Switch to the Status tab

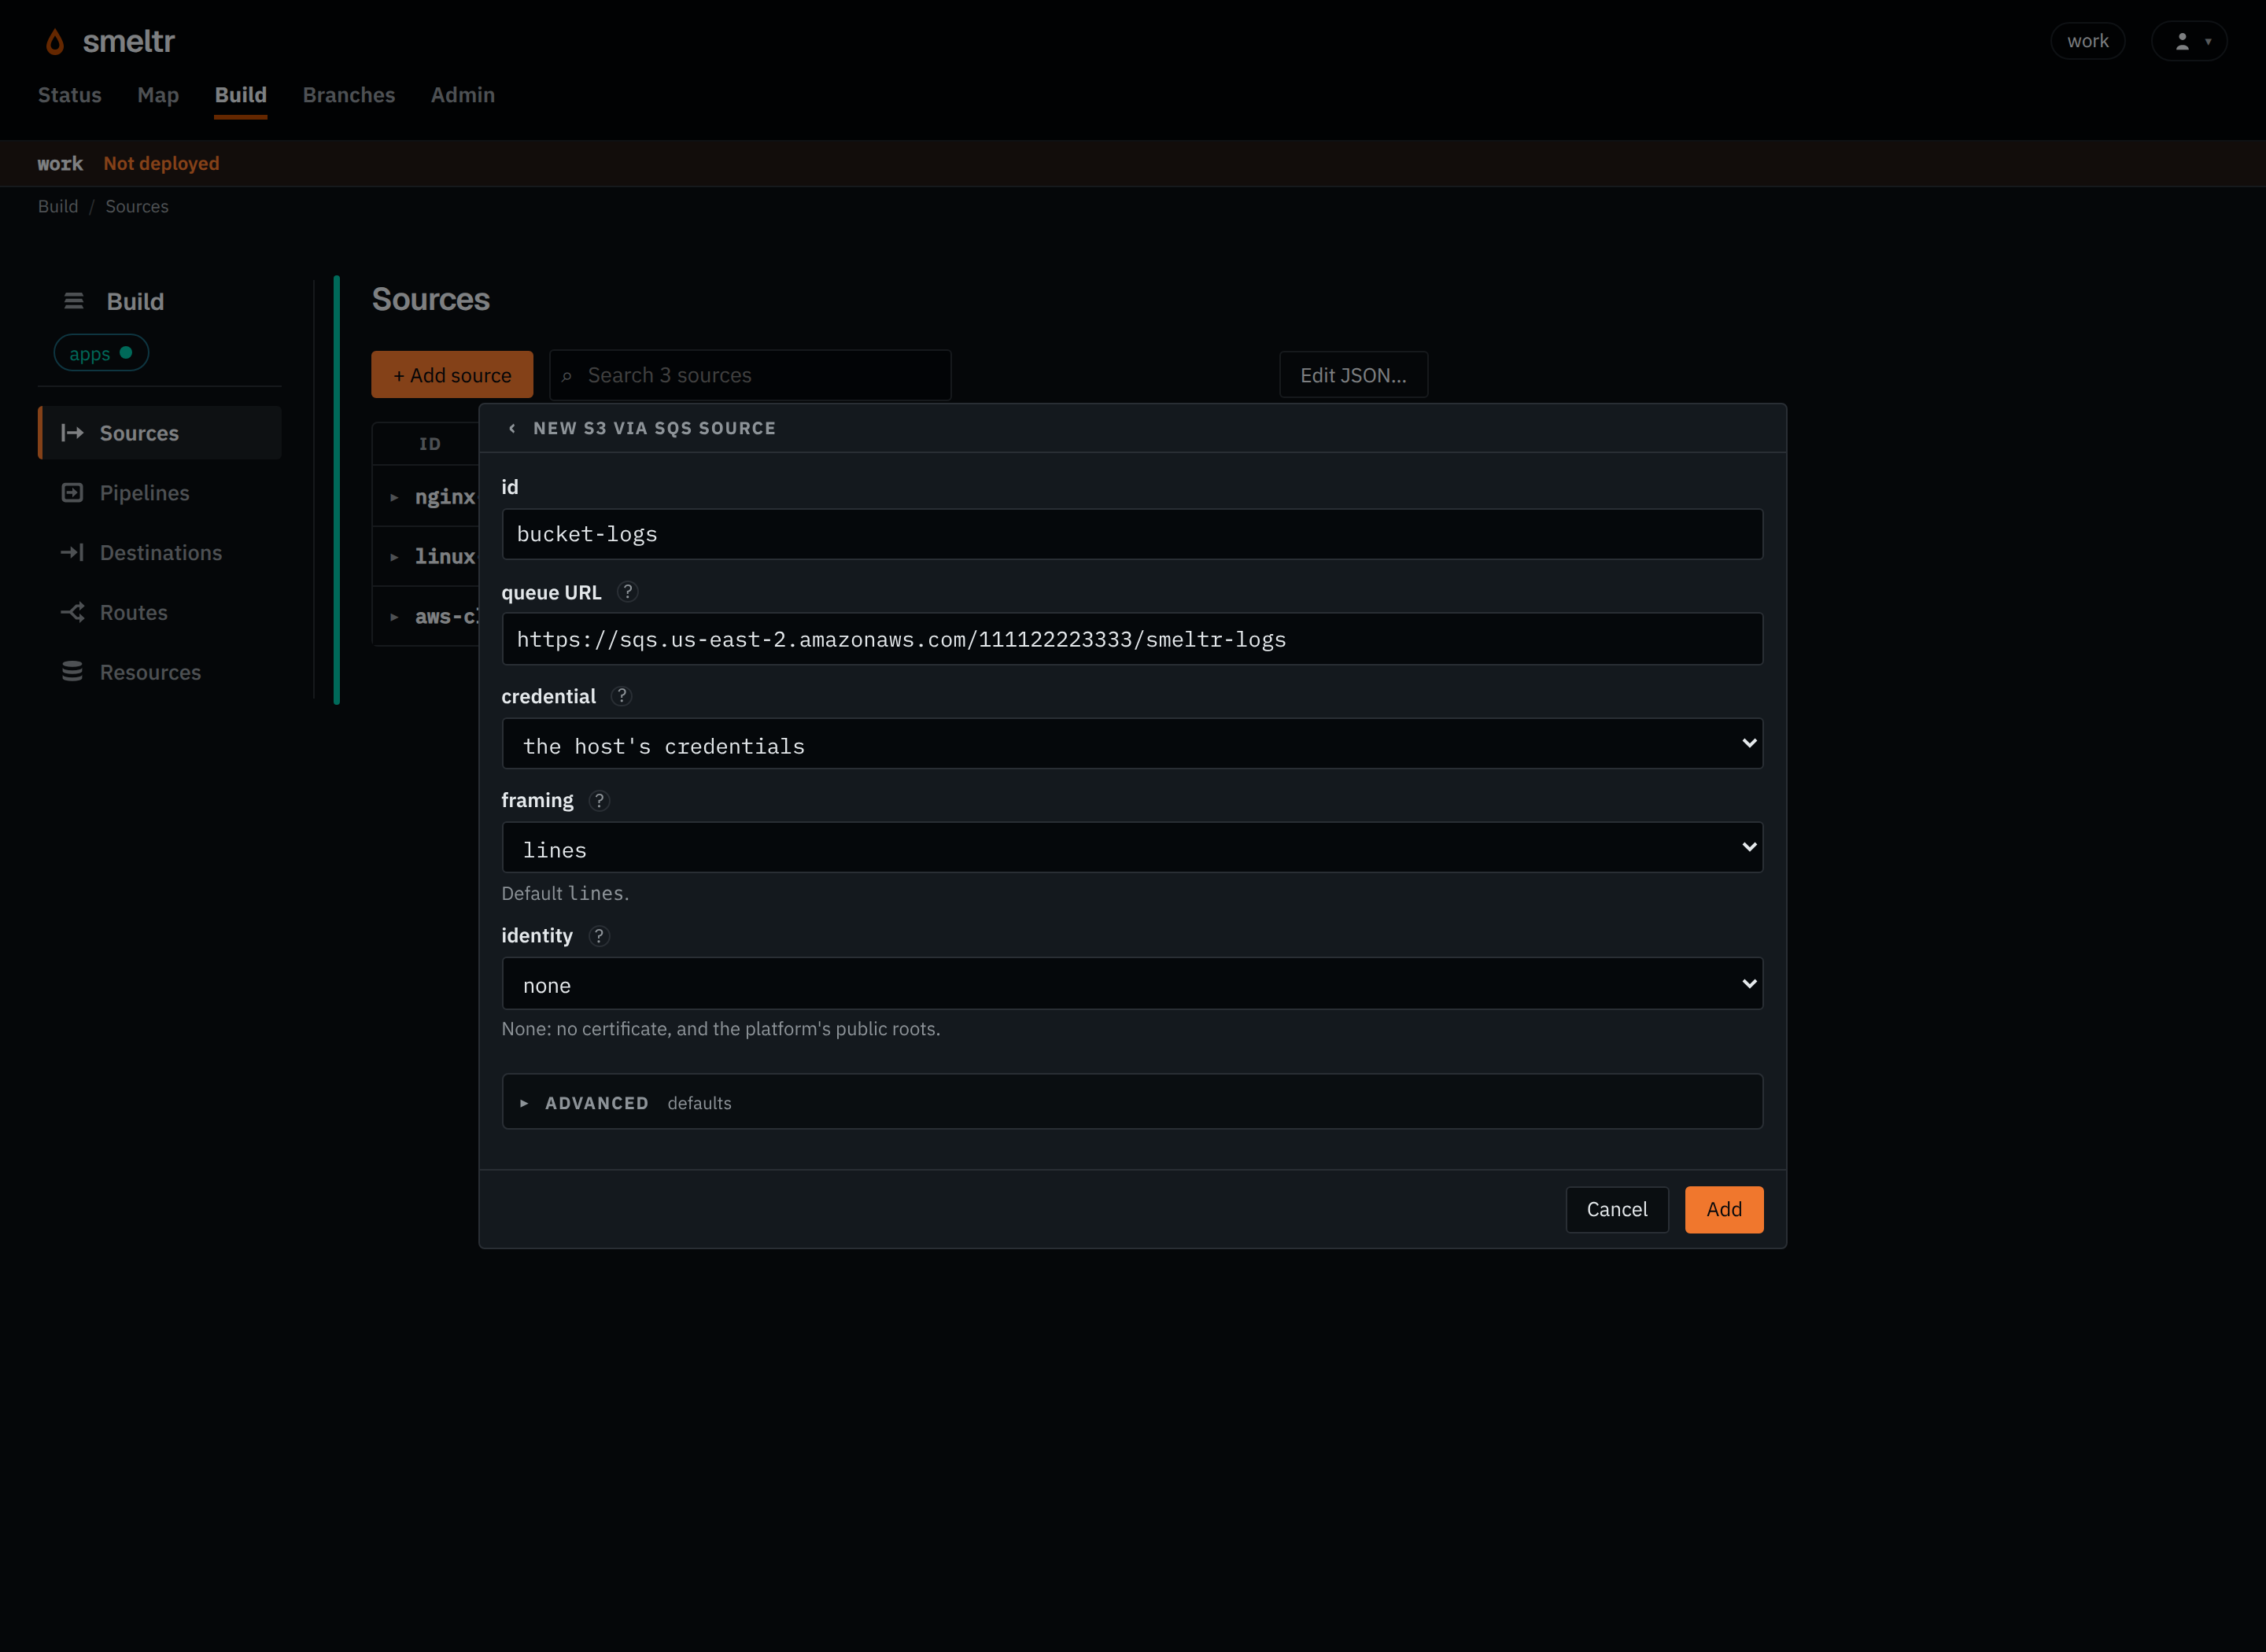pyautogui.click(x=70, y=95)
